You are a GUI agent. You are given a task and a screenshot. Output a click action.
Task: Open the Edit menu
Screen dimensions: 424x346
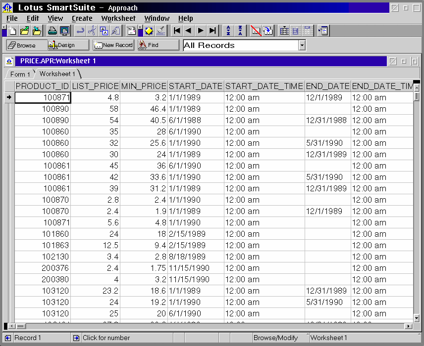(33, 18)
